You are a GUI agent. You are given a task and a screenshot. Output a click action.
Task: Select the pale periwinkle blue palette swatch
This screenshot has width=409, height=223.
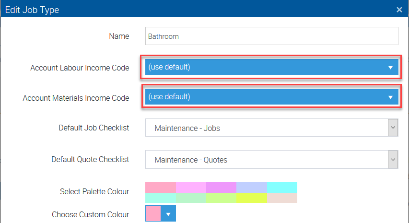(x=252, y=187)
